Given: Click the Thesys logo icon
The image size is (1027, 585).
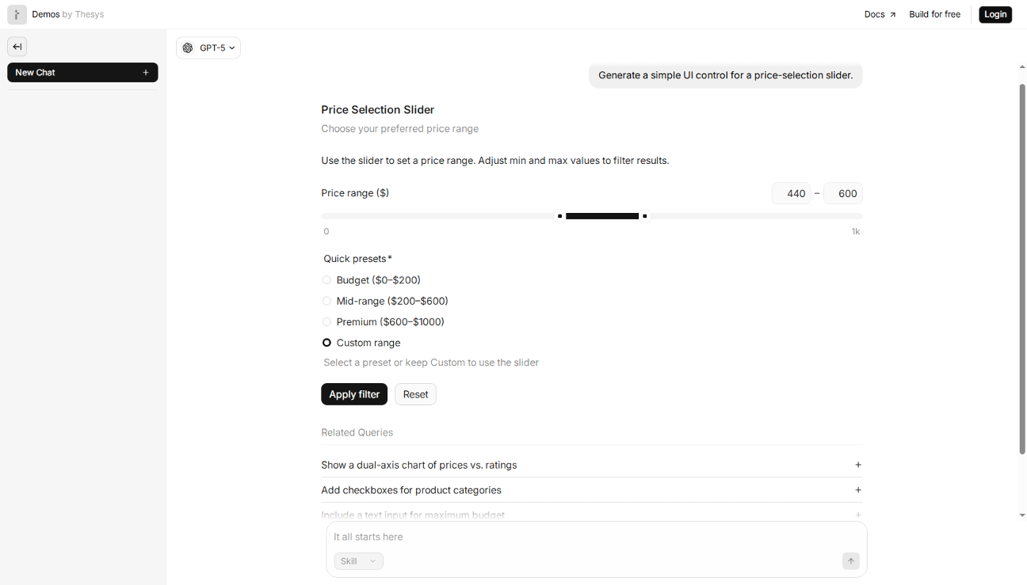Looking at the screenshot, I should (x=17, y=14).
